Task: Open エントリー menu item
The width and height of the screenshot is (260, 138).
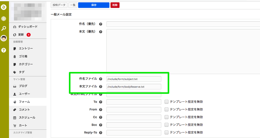Action: [x=25, y=49]
